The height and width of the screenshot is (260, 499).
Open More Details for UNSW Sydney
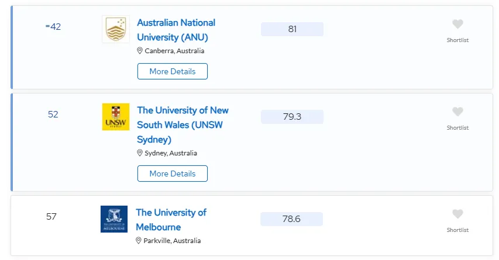pyautogui.click(x=173, y=174)
